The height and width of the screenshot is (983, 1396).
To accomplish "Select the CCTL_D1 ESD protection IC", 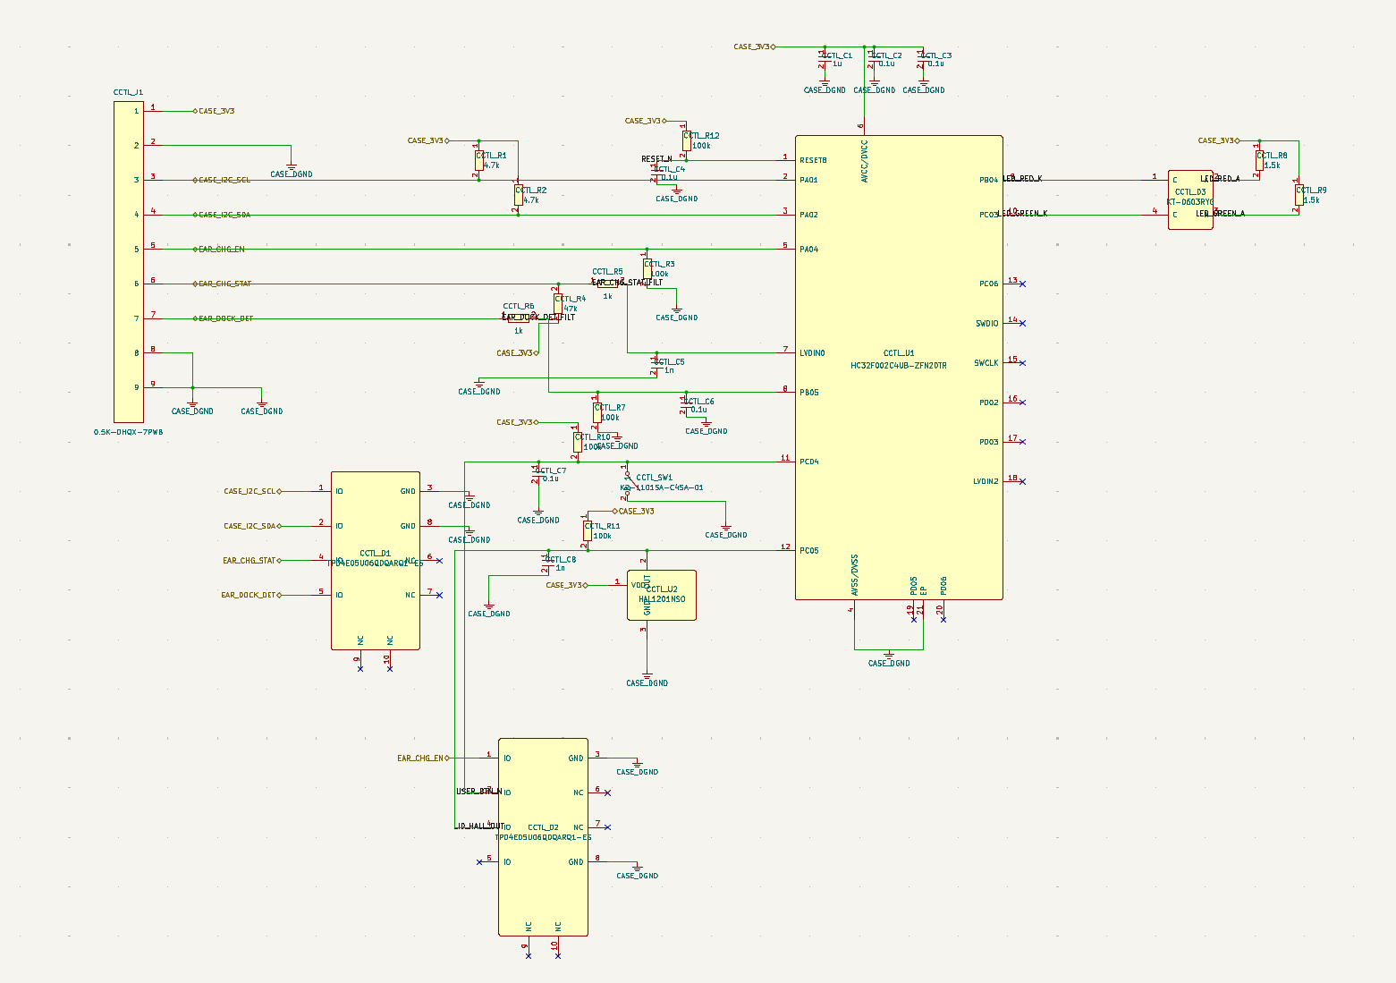I will pyautogui.click(x=376, y=561).
